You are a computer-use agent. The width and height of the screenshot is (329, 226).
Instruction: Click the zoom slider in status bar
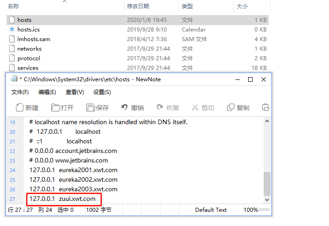(265, 210)
